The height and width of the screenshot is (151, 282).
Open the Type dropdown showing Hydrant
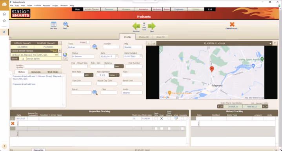(x=79, y=47)
